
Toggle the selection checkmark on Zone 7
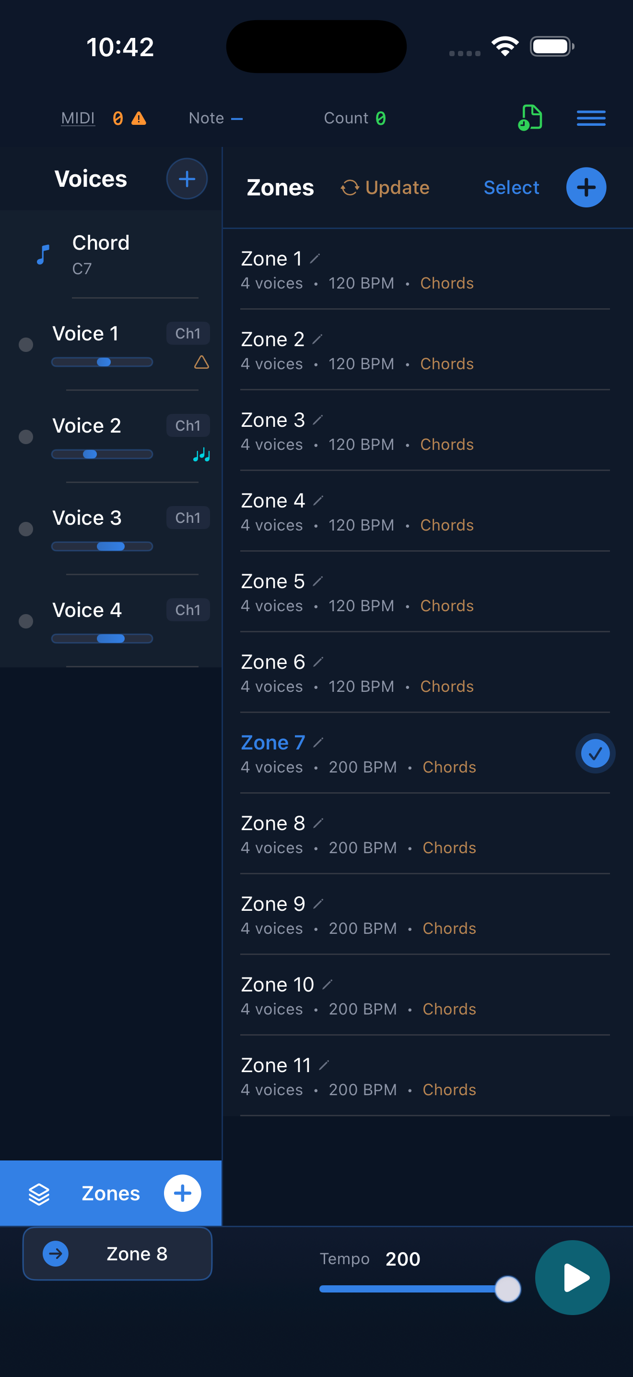595,753
